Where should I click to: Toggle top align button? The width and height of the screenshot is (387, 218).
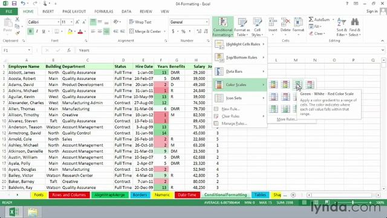click(x=93, y=22)
